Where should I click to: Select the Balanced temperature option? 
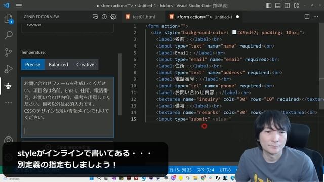59,65
